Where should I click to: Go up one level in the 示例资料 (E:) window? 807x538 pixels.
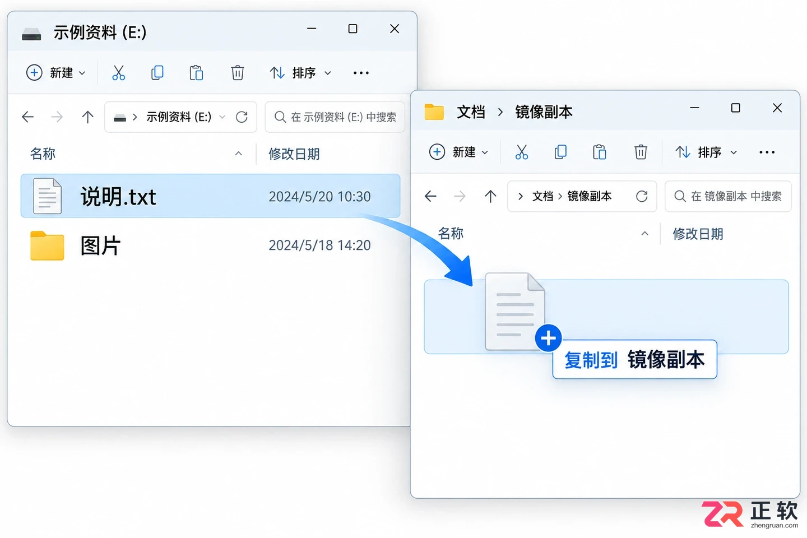click(x=87, y=117)
